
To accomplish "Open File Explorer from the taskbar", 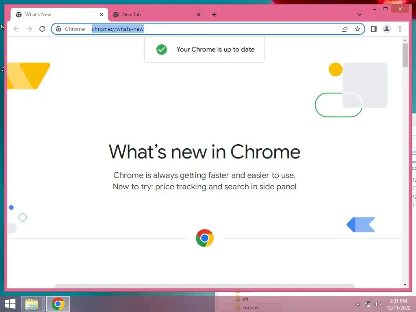I will 32,304.
